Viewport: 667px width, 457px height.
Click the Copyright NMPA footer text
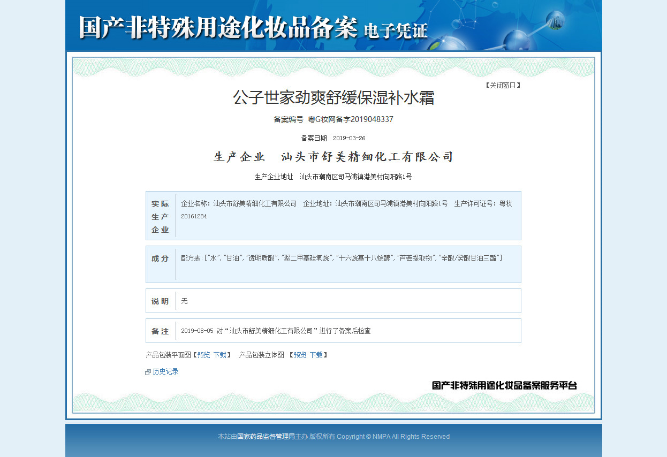pyautogui.click(x=393, y=437)
